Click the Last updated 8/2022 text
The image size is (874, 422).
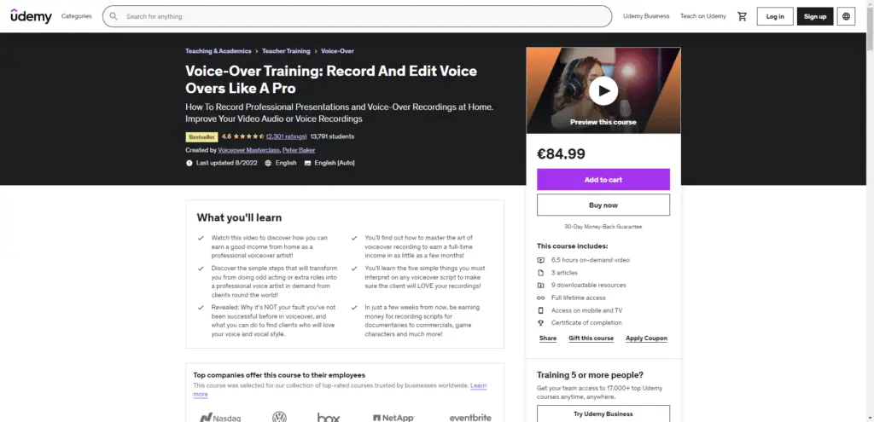coord(227,163)
